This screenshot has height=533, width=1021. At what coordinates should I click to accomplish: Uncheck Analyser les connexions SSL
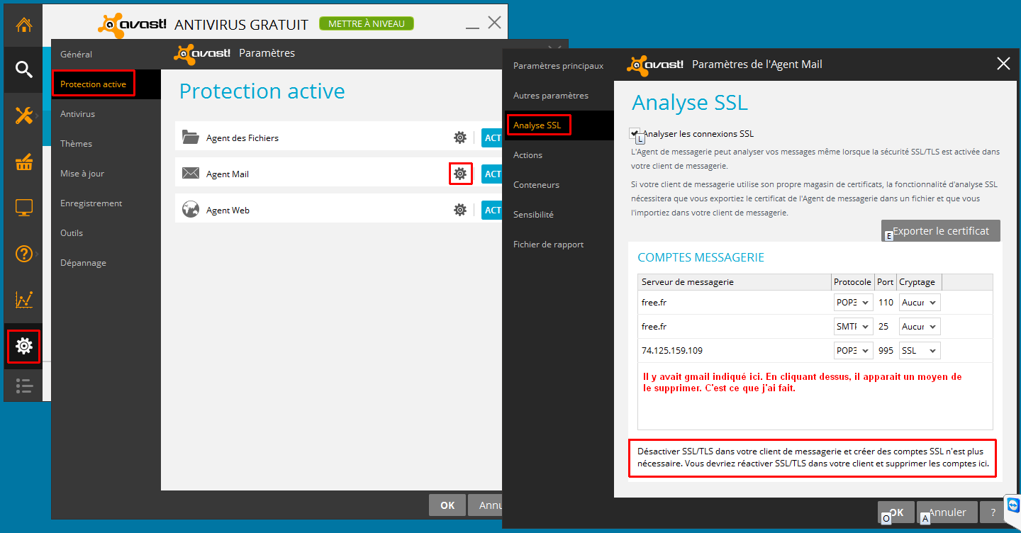point(635,133)
